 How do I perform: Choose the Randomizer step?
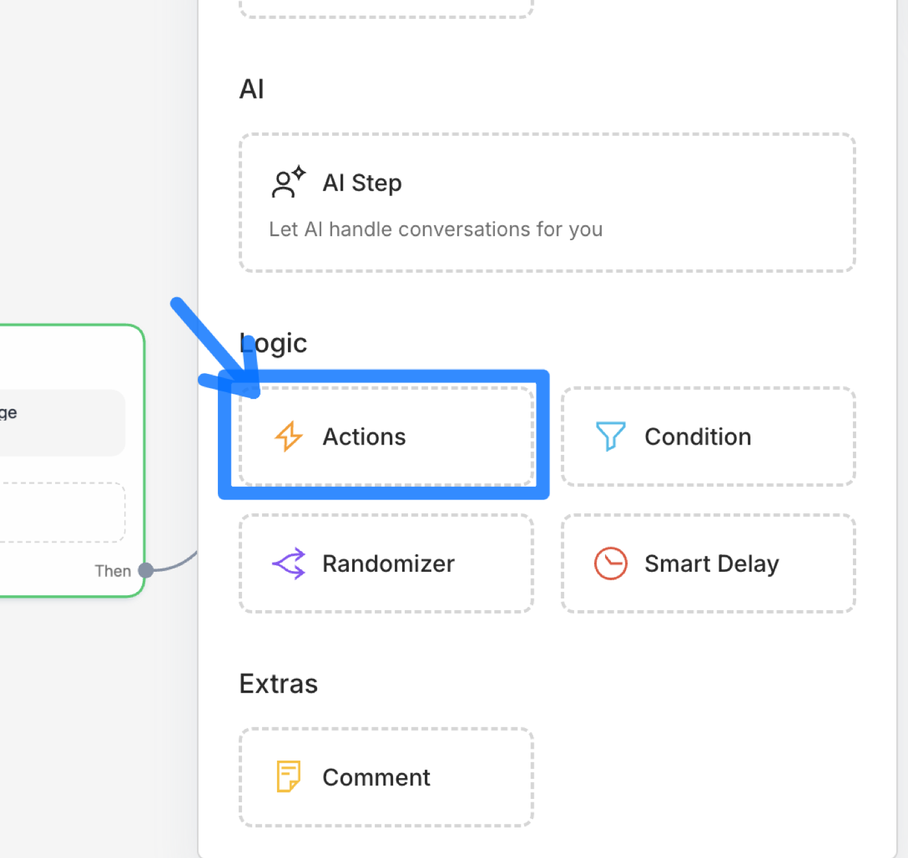point(387,563)
